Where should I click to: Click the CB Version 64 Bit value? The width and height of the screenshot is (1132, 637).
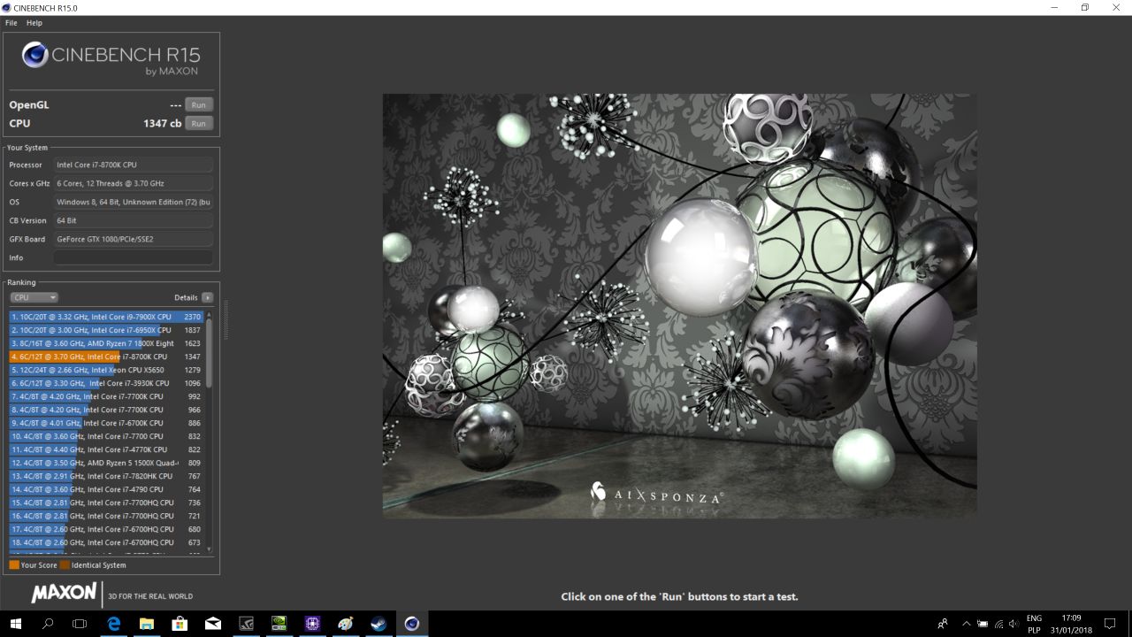(134, 220)
